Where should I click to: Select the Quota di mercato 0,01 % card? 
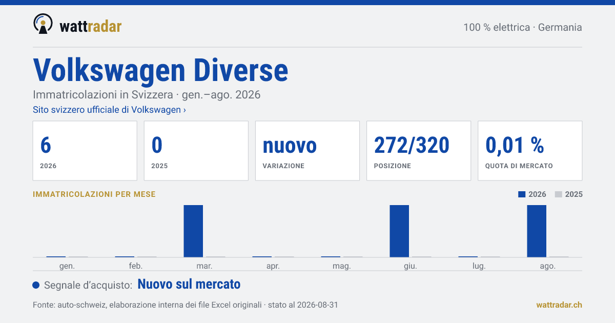pos(530,151)
